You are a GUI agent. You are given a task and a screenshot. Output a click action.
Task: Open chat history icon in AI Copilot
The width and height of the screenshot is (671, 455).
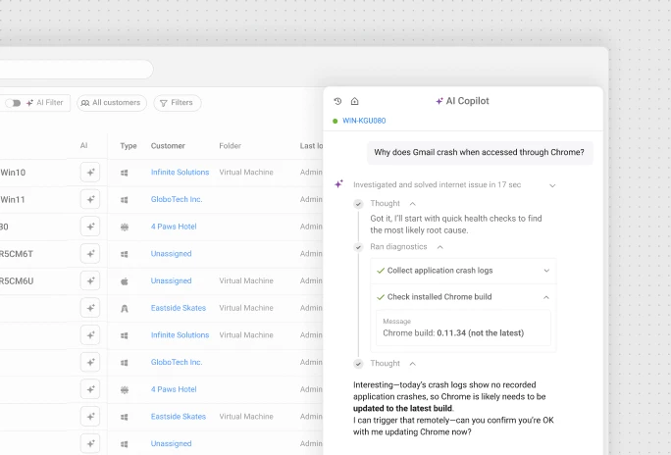337,101
